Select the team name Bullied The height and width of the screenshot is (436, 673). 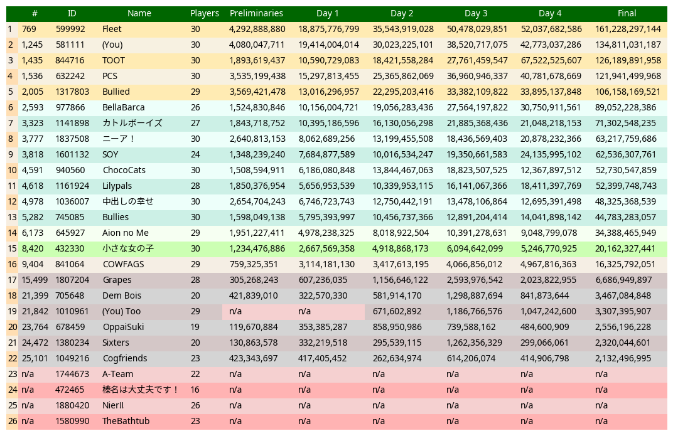point(116,92)
